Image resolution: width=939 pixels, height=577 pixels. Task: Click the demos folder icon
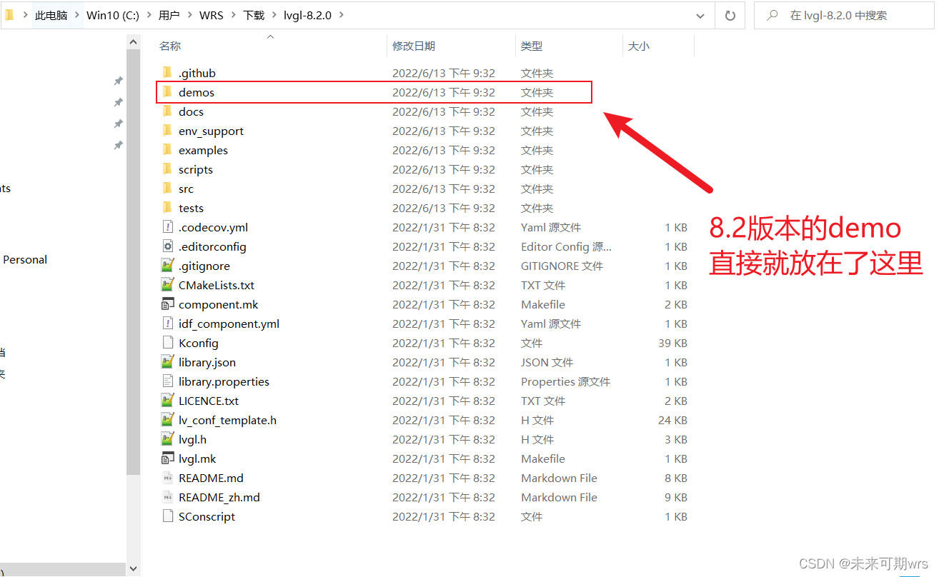167,92
